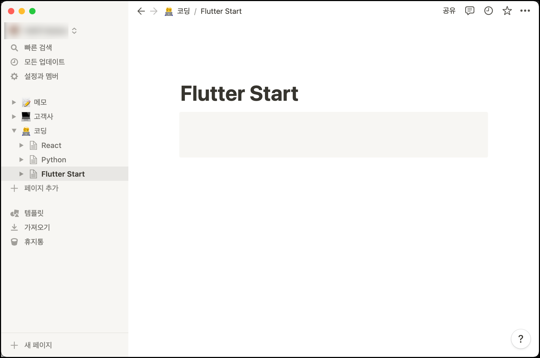Click the gear settings icon
The image size is (540, 358).
click(x=14, y=76)
